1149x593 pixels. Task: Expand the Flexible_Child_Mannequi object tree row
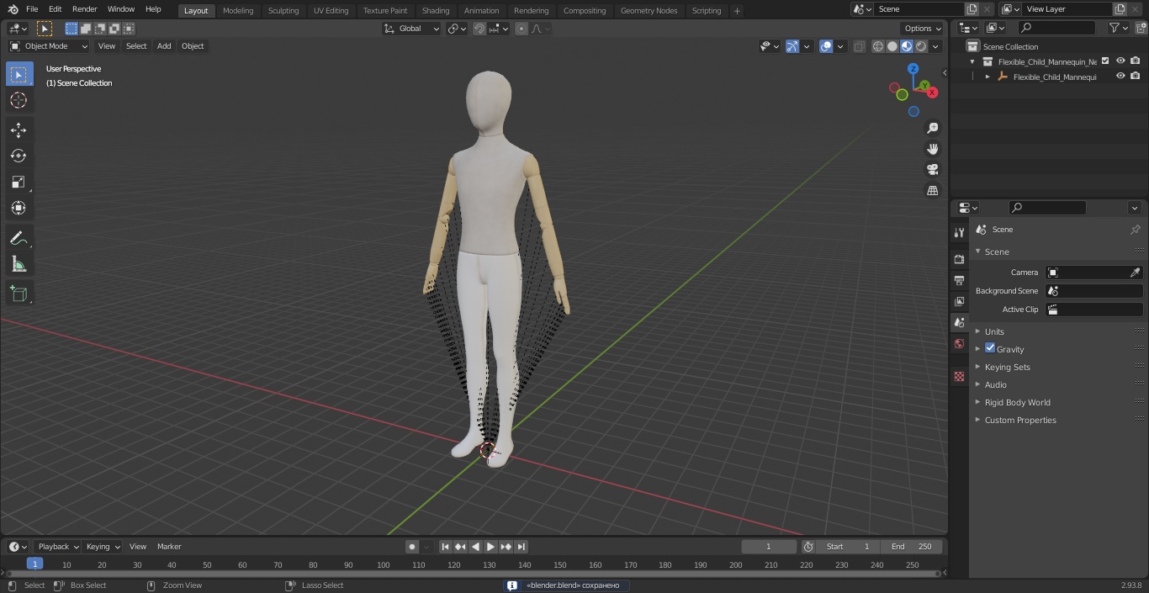[988, 77]
